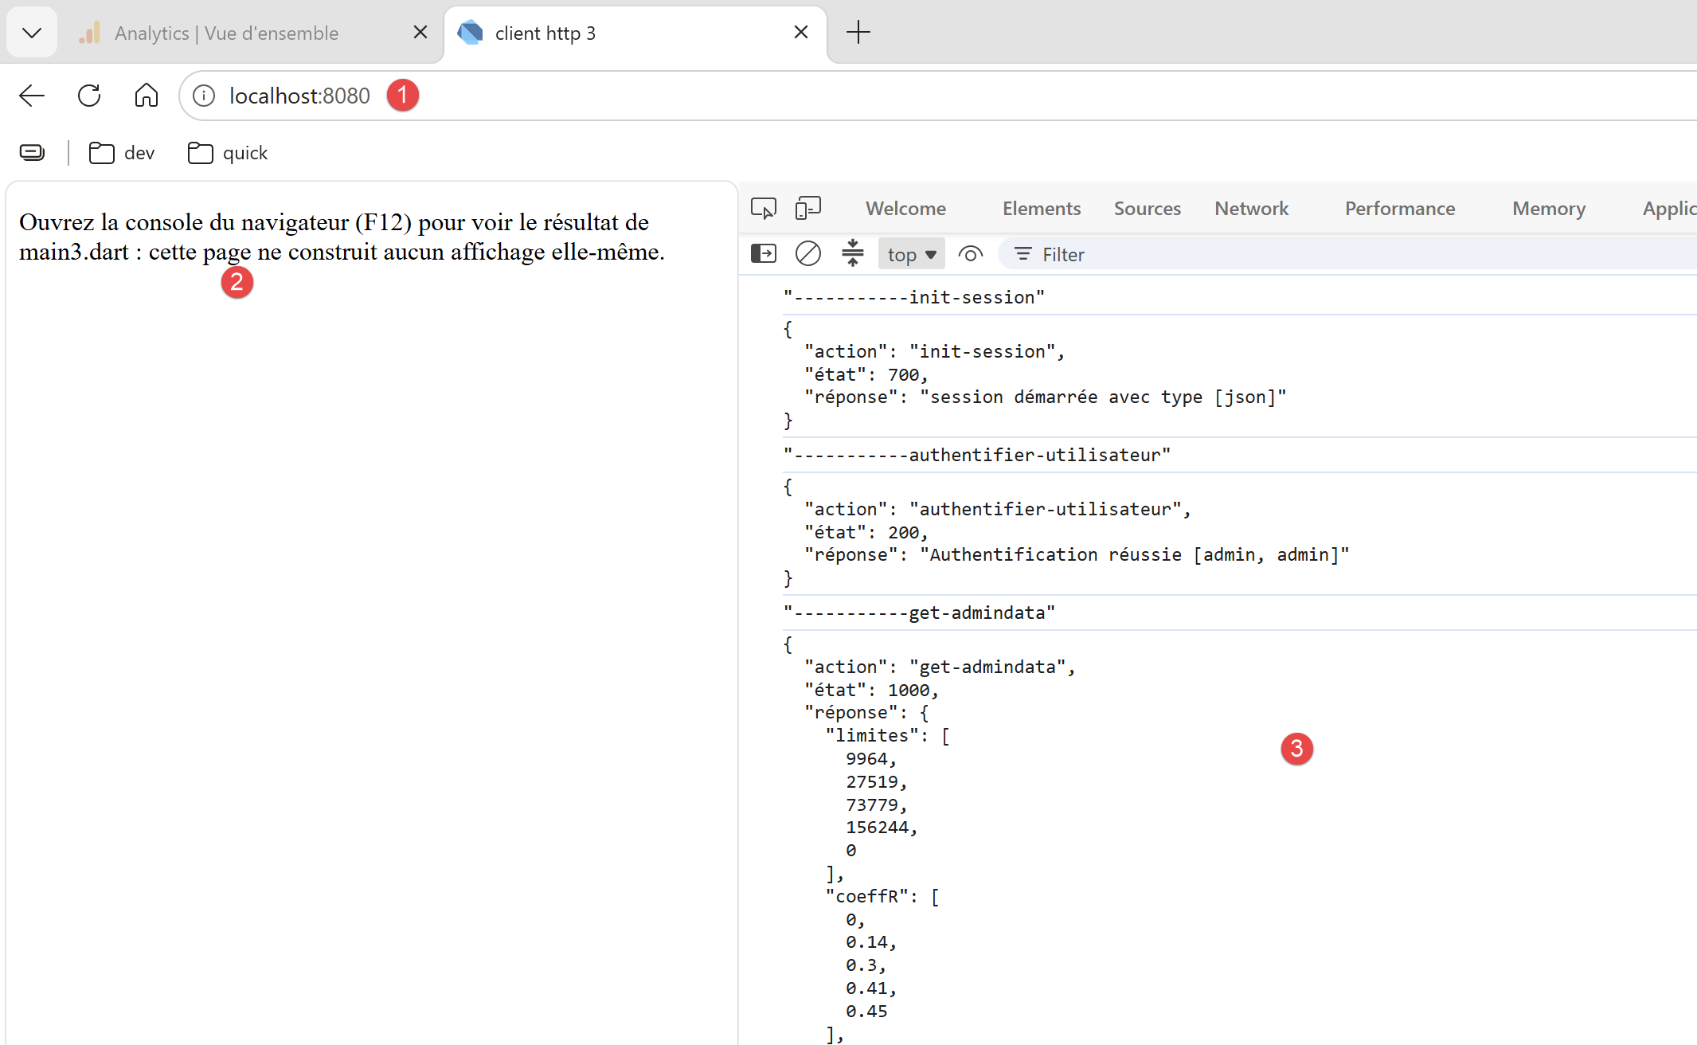Go to the browser home page
Image resolution: width=1697 pixels, height=1045 pixels.
click(x=147, y=96)
